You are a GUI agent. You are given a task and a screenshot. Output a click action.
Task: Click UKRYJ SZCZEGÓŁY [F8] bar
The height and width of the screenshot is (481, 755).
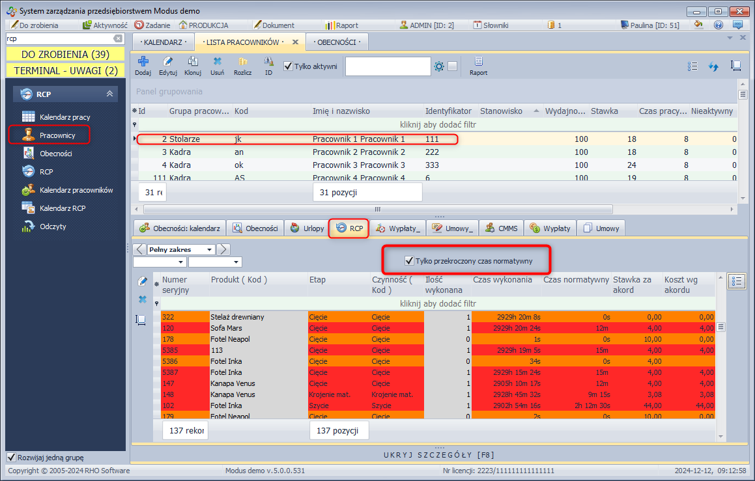click(x=438, y=454)
